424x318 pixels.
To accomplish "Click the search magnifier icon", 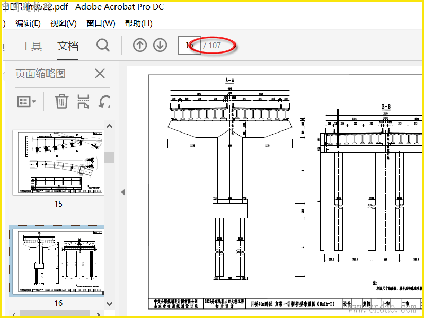I will coord(103,45).
